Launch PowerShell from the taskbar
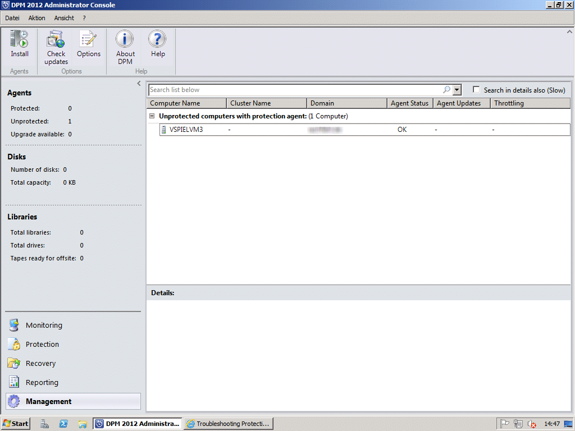The height and width of the screenshot is (431, 575). pos(63,424)
